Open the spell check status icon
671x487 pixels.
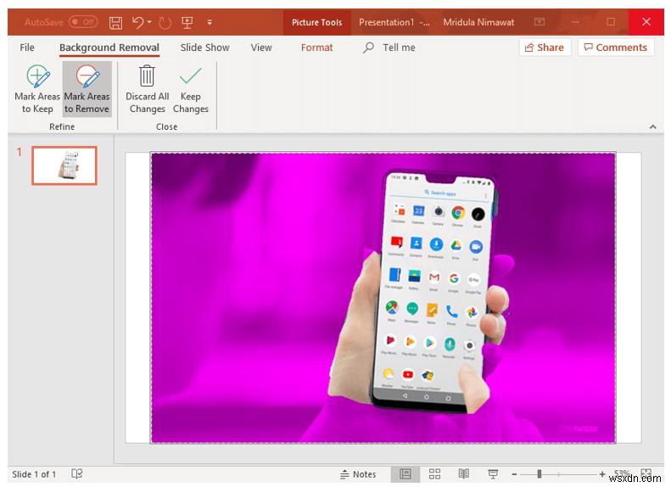pos(77,473)
